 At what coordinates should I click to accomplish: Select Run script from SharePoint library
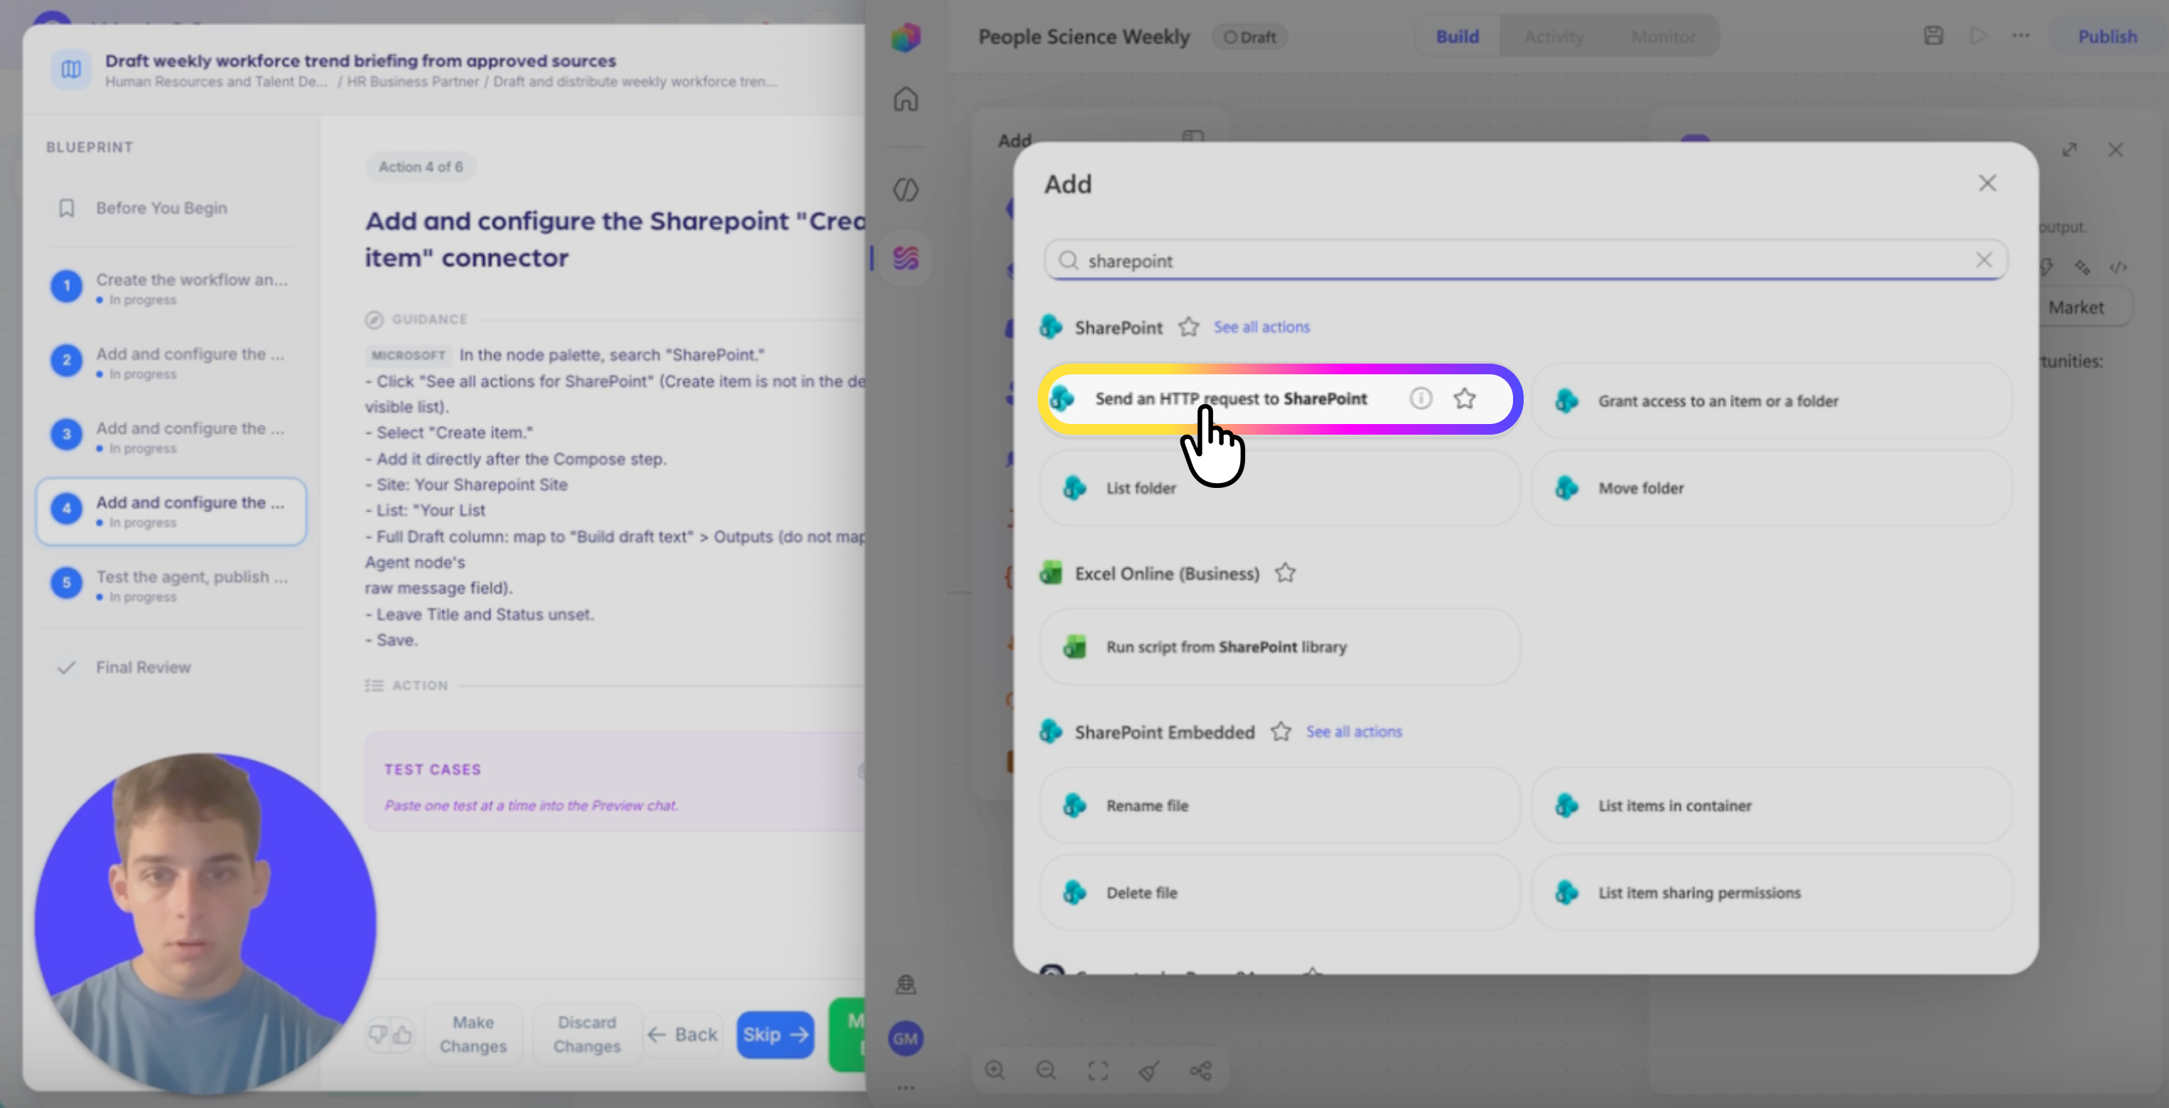coord(1280,646)
